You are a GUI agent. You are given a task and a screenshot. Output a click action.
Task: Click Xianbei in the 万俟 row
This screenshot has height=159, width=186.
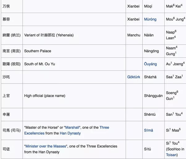pyautogui.click(x=133, y=6)
